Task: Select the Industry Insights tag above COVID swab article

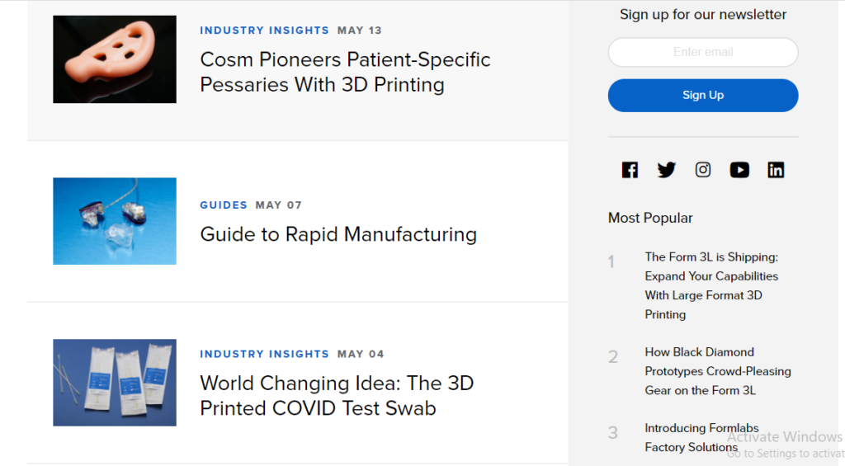Action: click(264, 354)
